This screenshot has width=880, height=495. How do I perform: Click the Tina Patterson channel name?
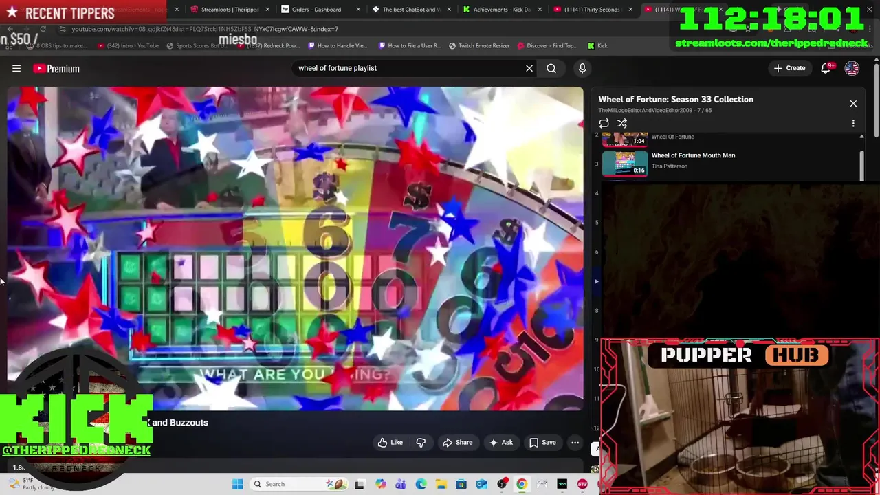click(670, 166)
